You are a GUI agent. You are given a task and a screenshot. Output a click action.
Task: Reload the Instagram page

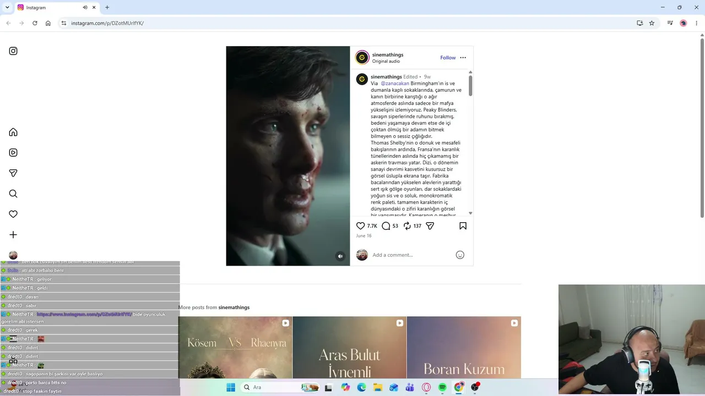coord(35,23)
